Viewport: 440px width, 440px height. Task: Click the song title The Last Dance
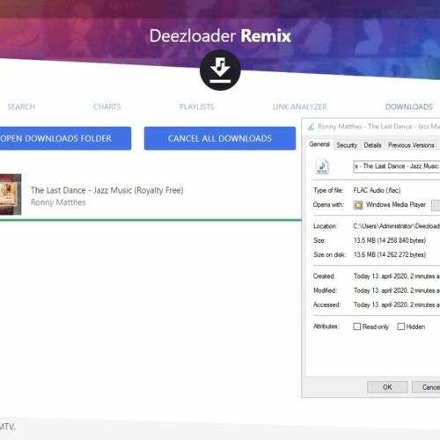point(107,190)
